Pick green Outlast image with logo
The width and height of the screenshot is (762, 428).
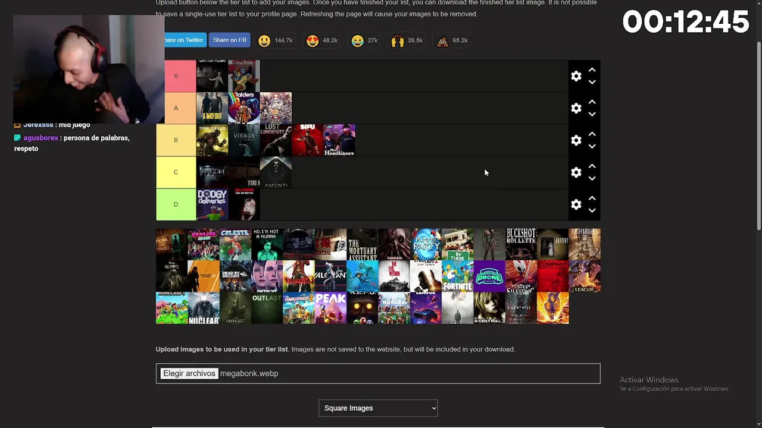267,308
